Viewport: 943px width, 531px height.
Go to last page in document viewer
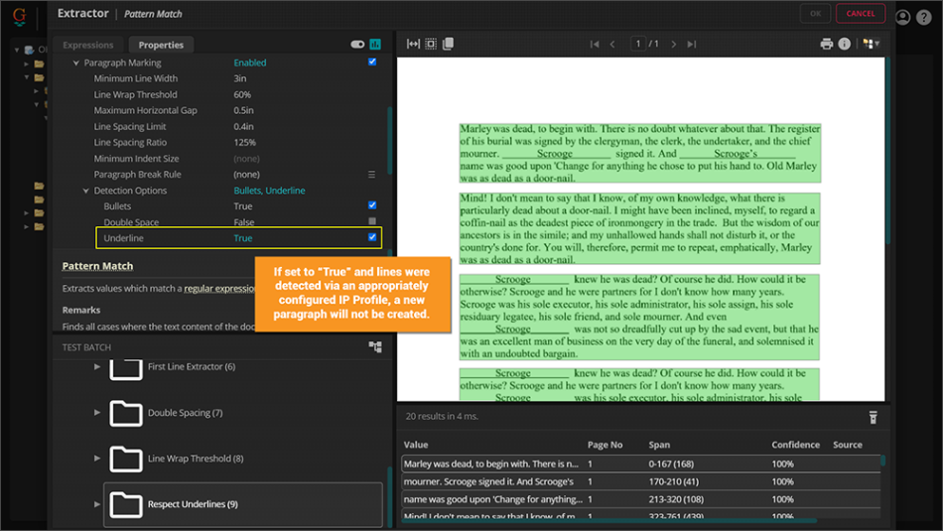point(692,44)
